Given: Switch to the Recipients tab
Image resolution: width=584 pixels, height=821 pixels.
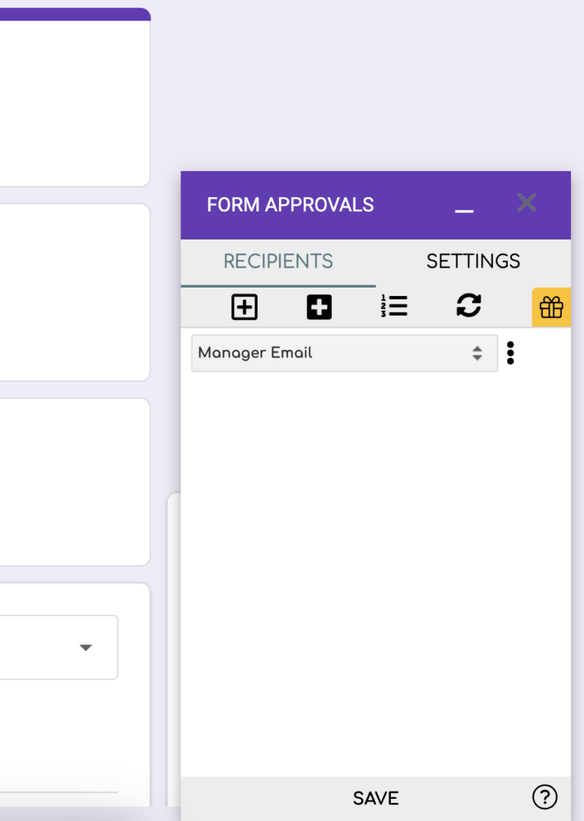Looking at the screenshot, I should [278, 262].
